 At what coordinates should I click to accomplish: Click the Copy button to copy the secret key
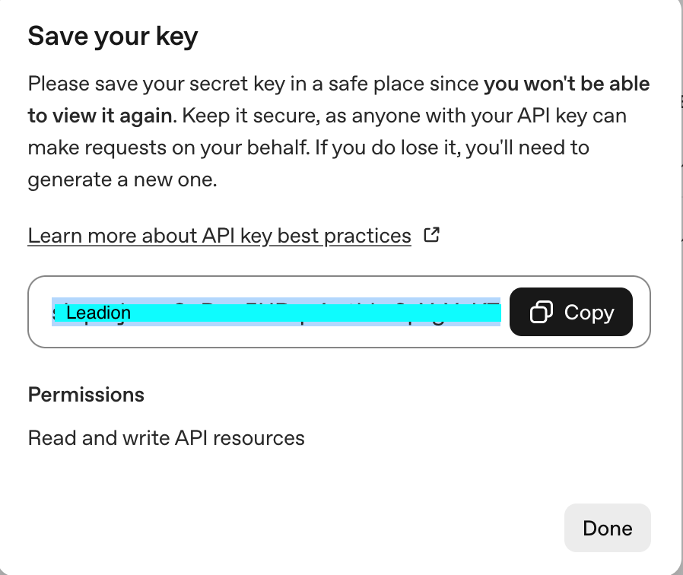click(x=571, y=312)
